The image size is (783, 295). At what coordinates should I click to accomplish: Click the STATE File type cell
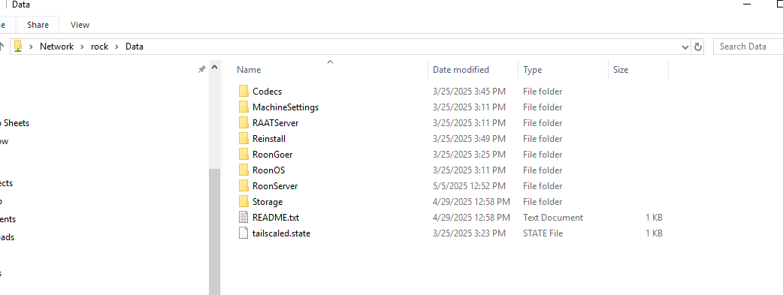pyautogui.click(x=543, y=233)
